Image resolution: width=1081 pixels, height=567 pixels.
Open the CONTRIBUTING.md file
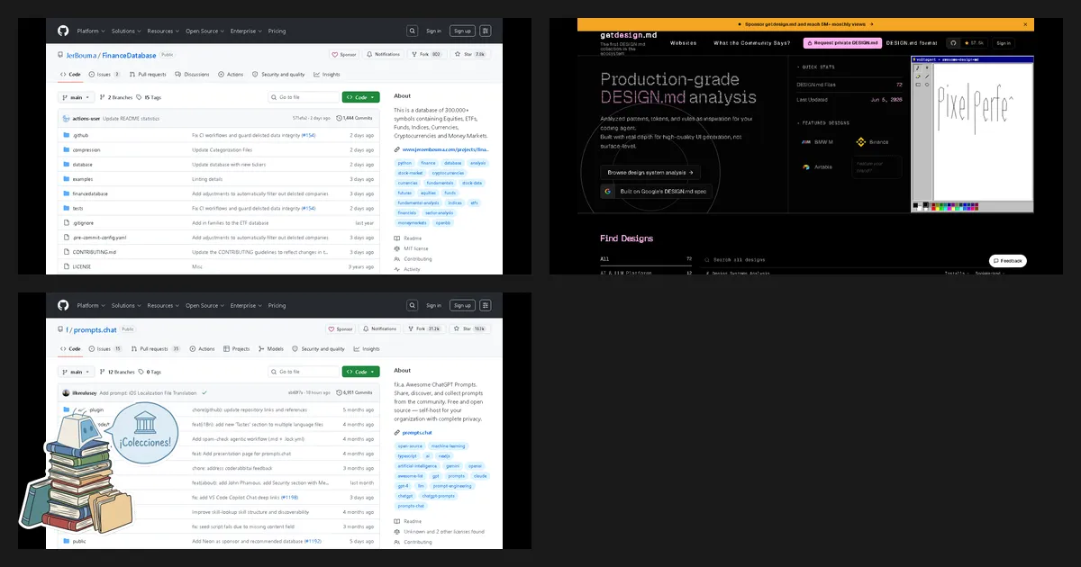[x=95, y=252]
